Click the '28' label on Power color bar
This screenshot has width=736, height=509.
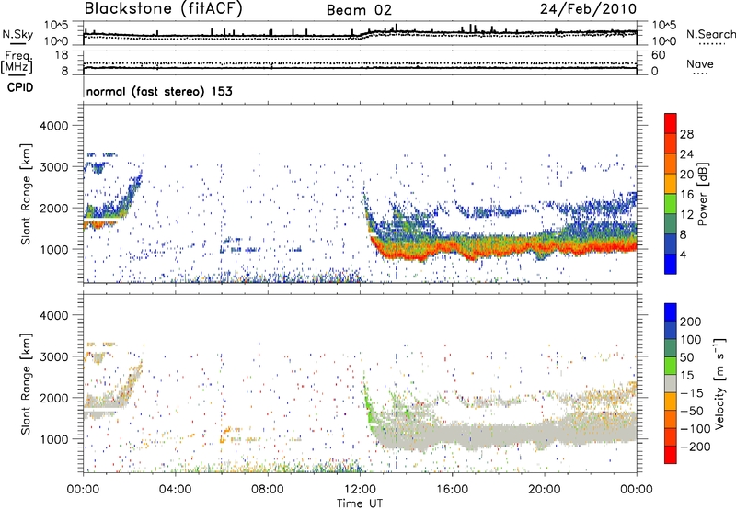click(686, 134)
